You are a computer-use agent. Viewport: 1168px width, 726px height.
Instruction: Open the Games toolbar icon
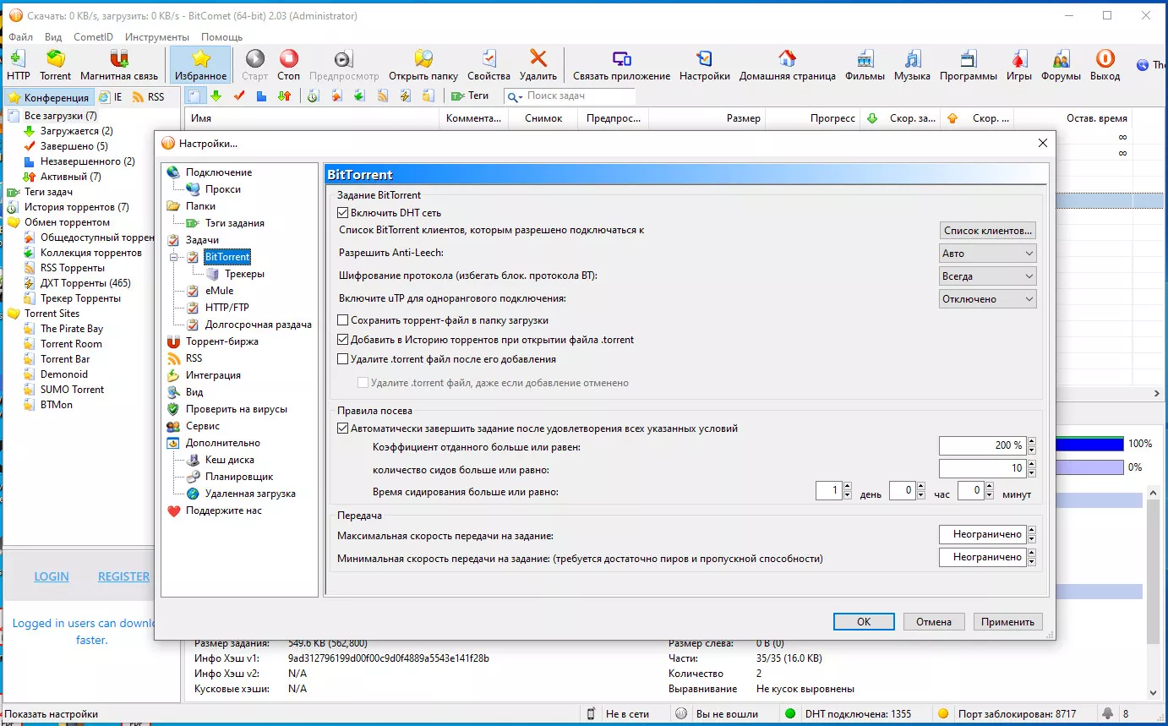(1019, 60)
